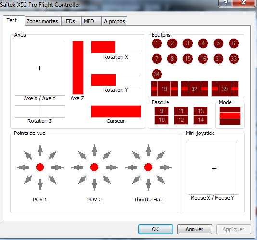Click button indicator 15
Screen dimensions: 257x240
(188, 59)
